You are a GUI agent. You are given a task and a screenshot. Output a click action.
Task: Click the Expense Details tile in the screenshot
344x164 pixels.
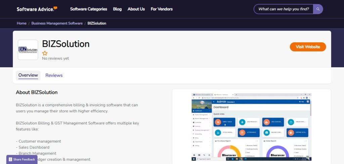(297, 133)
